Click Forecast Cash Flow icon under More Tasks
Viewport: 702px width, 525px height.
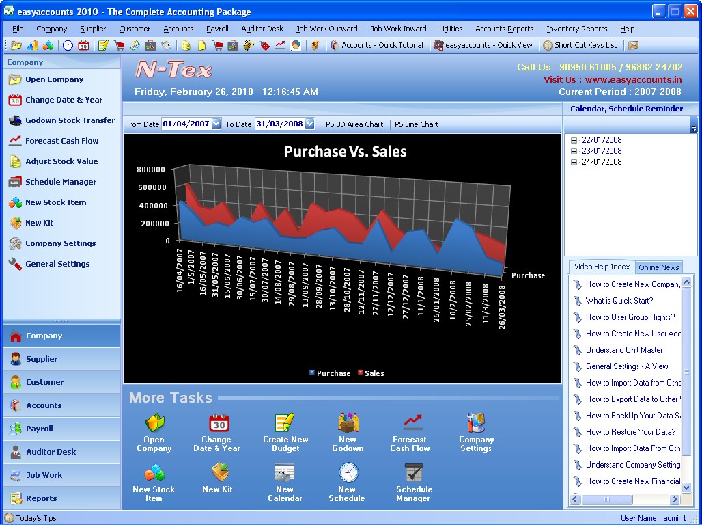(x=410, y=432)
